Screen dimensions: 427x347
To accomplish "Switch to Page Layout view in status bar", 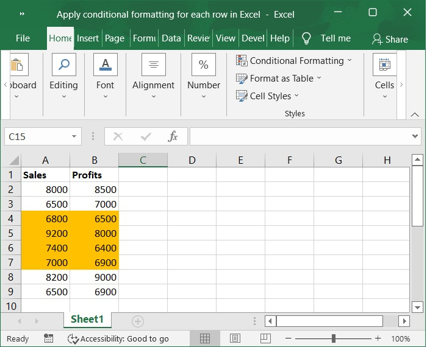I will coord(235,338).
